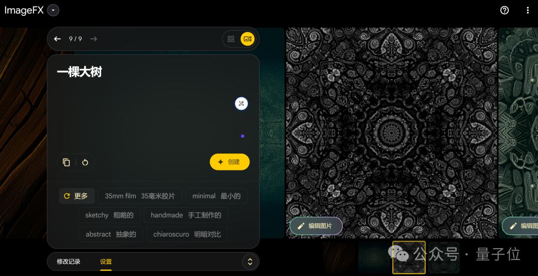This screenshot has height=276, width=538.
Task: Add the minimal style chip
Action: coord(216,196)
